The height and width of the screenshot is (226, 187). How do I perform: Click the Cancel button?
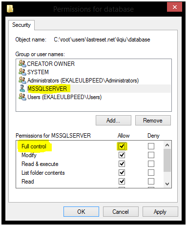point(121,212)
